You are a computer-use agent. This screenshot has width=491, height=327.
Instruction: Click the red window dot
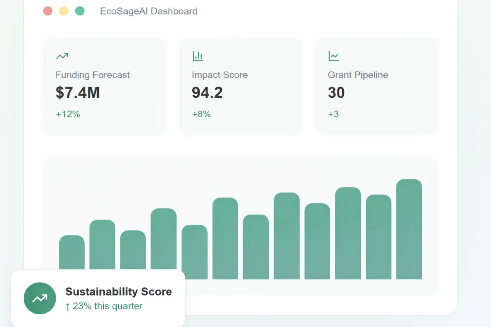(x=48, y=11)
